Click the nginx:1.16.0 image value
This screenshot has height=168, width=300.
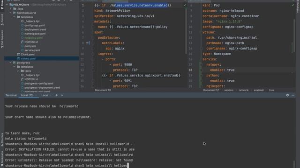click(229, 21)
